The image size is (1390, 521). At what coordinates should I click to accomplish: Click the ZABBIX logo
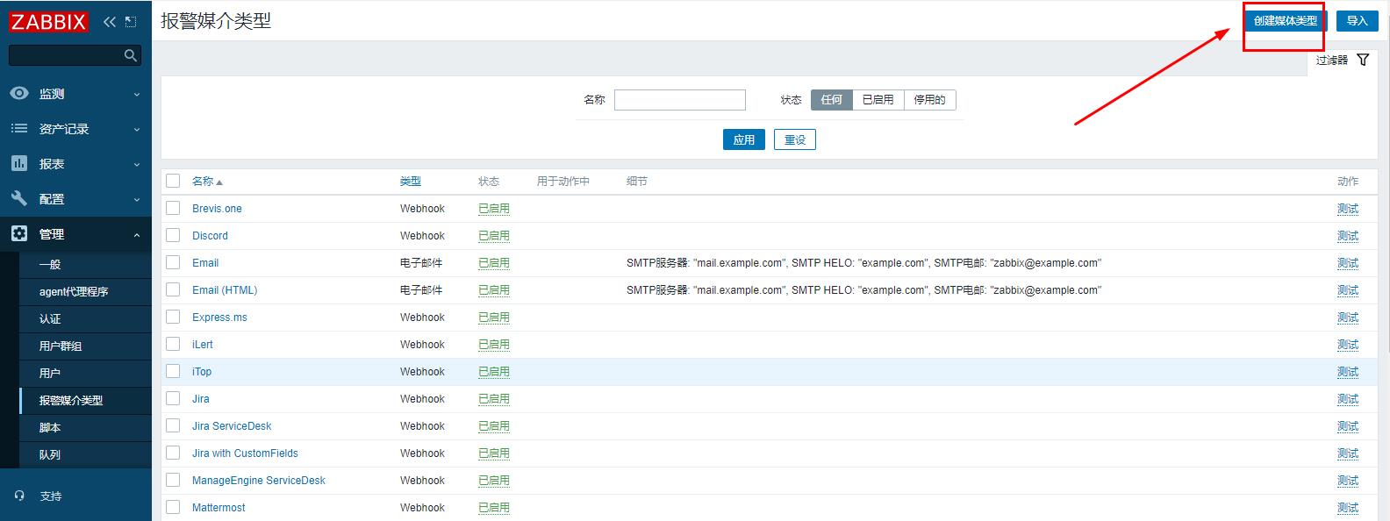(49, 22)
